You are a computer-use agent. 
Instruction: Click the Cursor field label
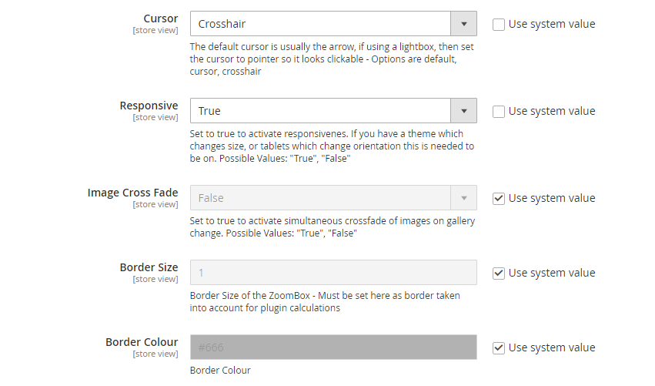point(160,18)
